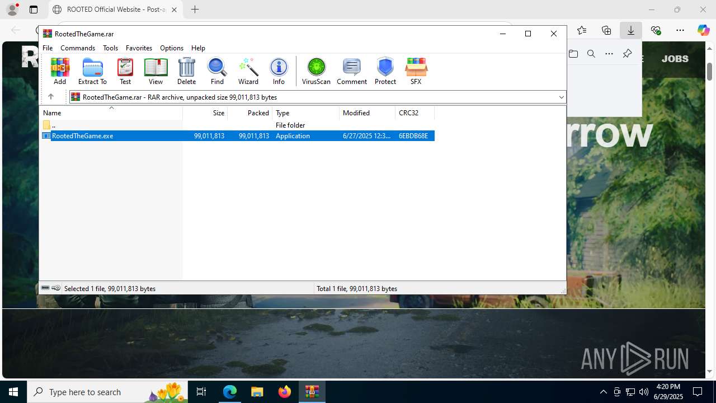Open Edge Collections icon
Viewport: 716px width, 403px height.
coord(606,30)
